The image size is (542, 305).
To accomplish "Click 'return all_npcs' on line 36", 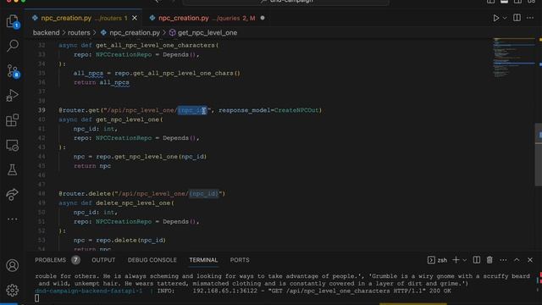I will pos(102,83).
